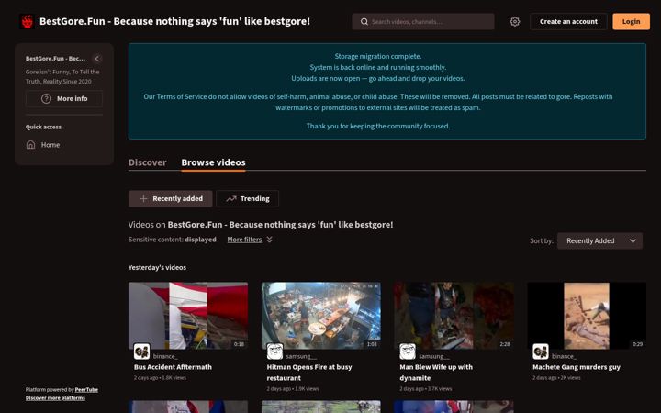Select the Browse videos tab
The width and height of the screenshot is (661, 413).
[x=213, y=162]
